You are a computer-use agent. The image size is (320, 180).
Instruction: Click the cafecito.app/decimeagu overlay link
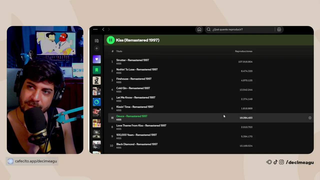36,161
